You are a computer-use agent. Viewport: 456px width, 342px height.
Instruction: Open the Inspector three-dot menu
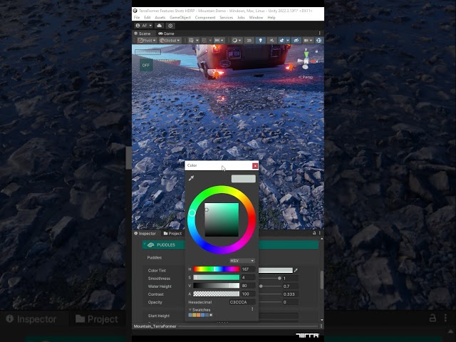click(x=320, y=233)
